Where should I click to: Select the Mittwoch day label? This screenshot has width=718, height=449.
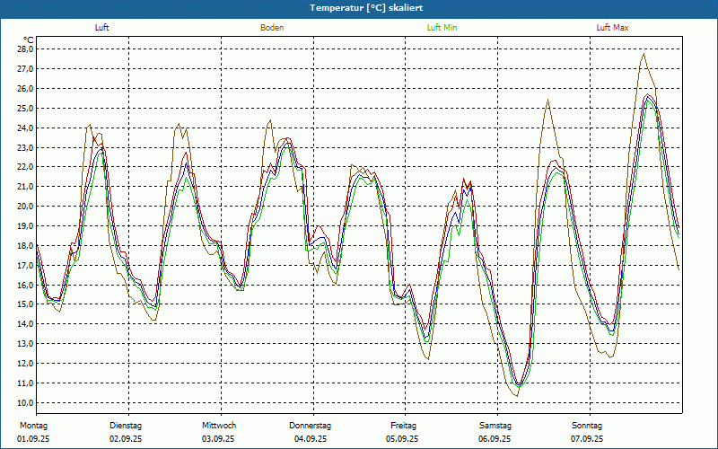pyautogui.click(x=218, y=426)
